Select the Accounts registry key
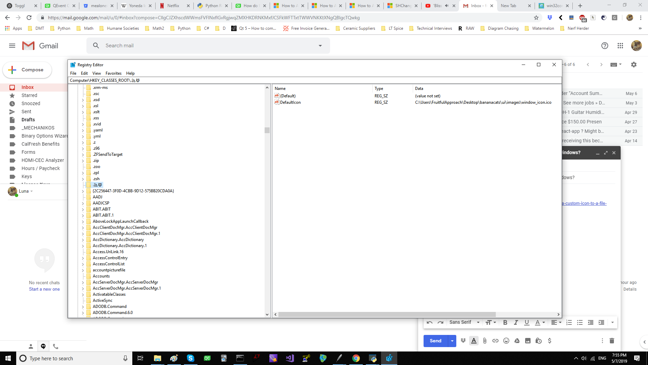648x365 pixels. click(x=101, y=276)
